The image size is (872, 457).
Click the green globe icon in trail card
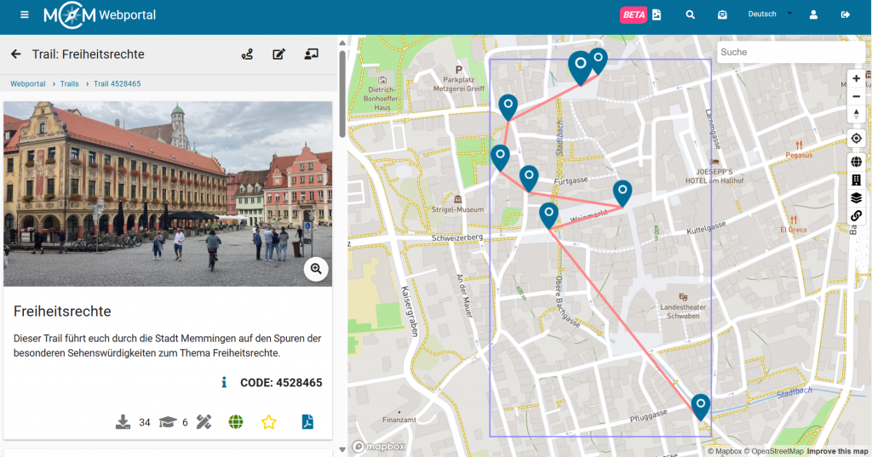236,422
